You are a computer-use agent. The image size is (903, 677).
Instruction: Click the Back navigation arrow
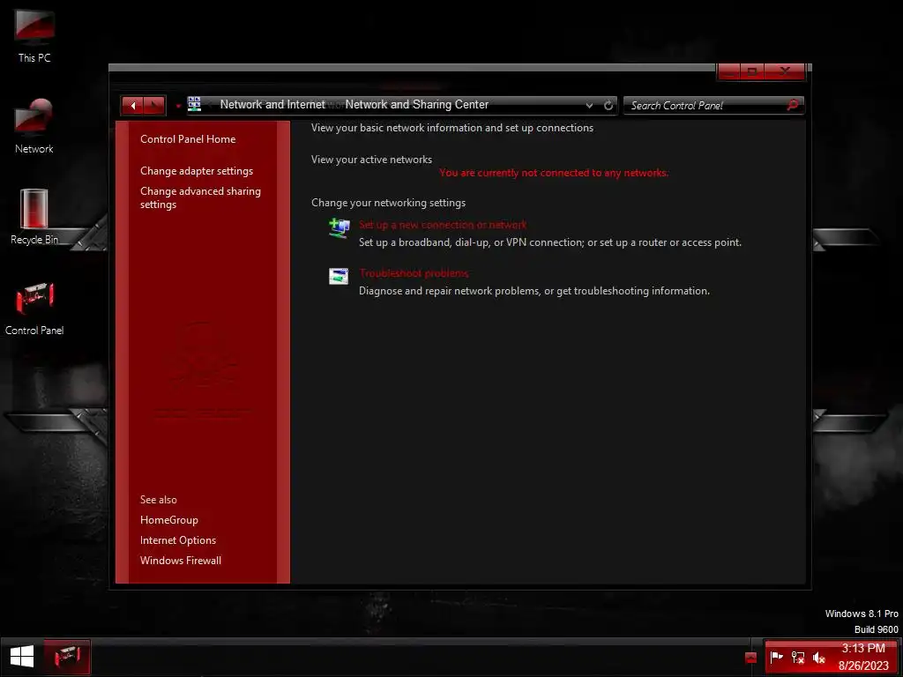pyautogui.click(x=132, y=106)
